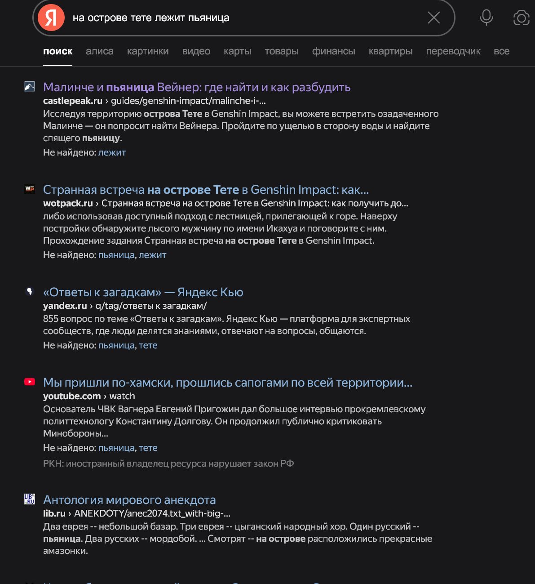The width and height of the screenshot is (535, 584).
Task: Click the Yandex Q result favicon
Action: [x=30, y=291]
